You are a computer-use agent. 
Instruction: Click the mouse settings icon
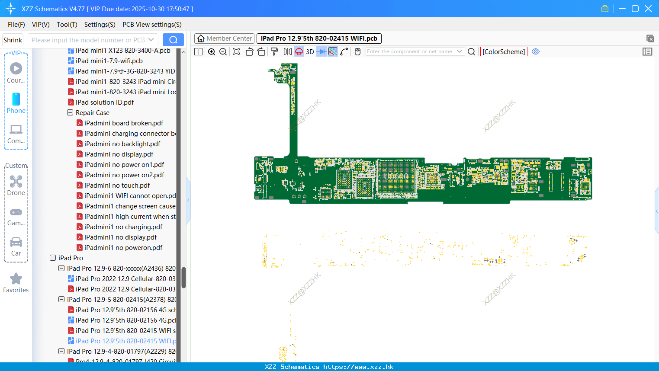(x=358, y=52)
